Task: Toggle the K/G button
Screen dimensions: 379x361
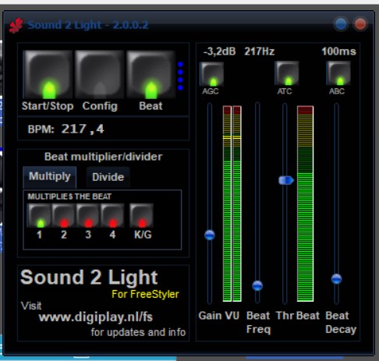Action: [142, 215]
